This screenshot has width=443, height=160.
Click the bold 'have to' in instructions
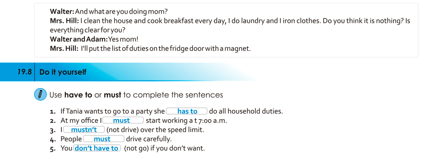78,95
